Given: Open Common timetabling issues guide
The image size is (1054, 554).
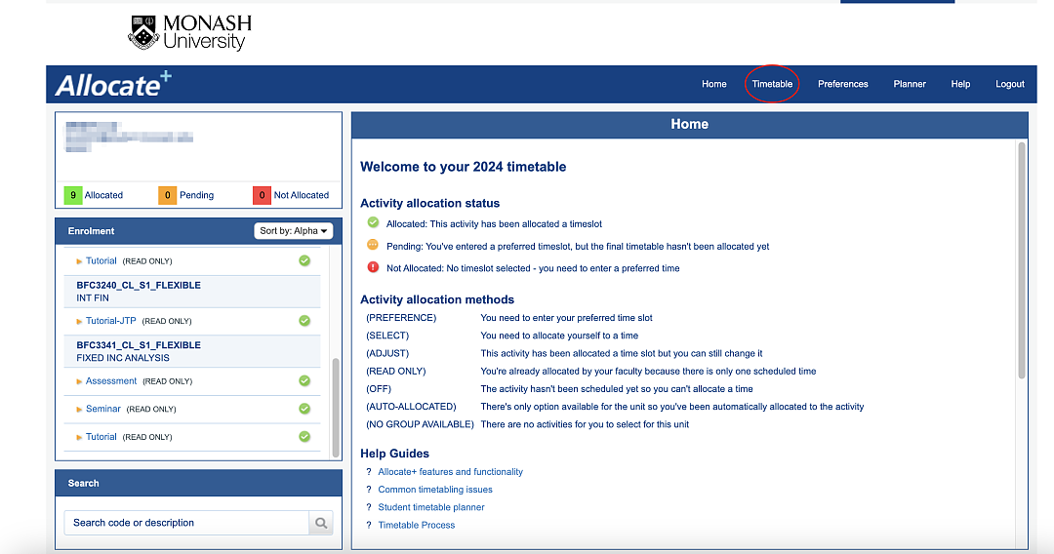Looking at the screenshot, I should (435, 490).
